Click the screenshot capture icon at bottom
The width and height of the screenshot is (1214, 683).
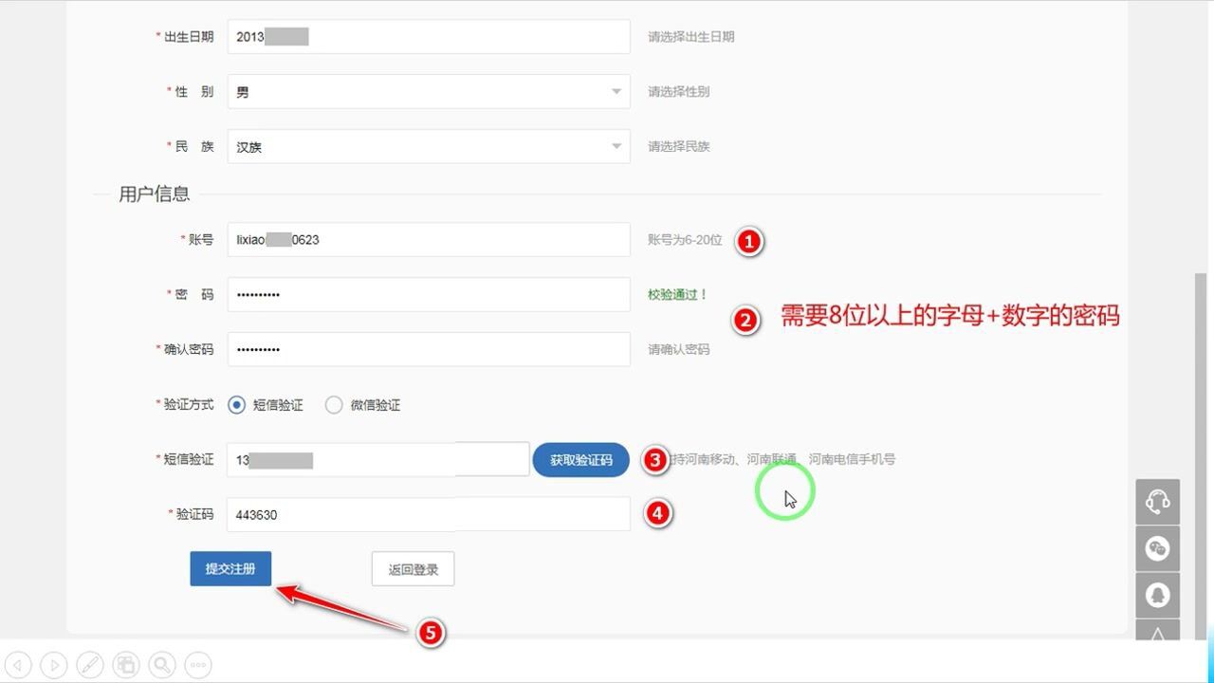[125, 664]
